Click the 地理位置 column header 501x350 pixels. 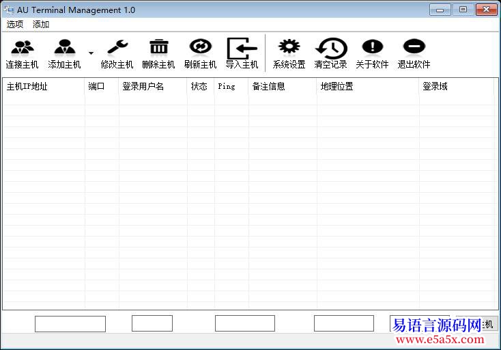[x=368, y=86]
